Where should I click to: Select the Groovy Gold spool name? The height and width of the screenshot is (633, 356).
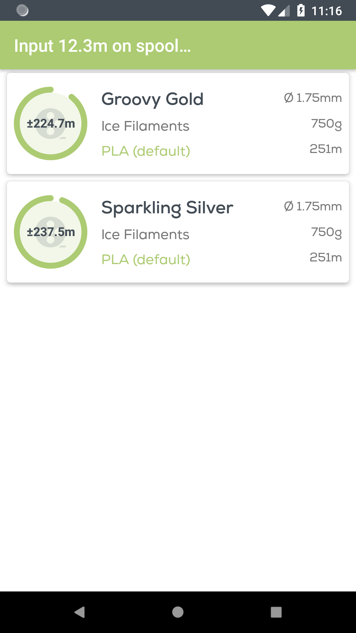(152, 99)
